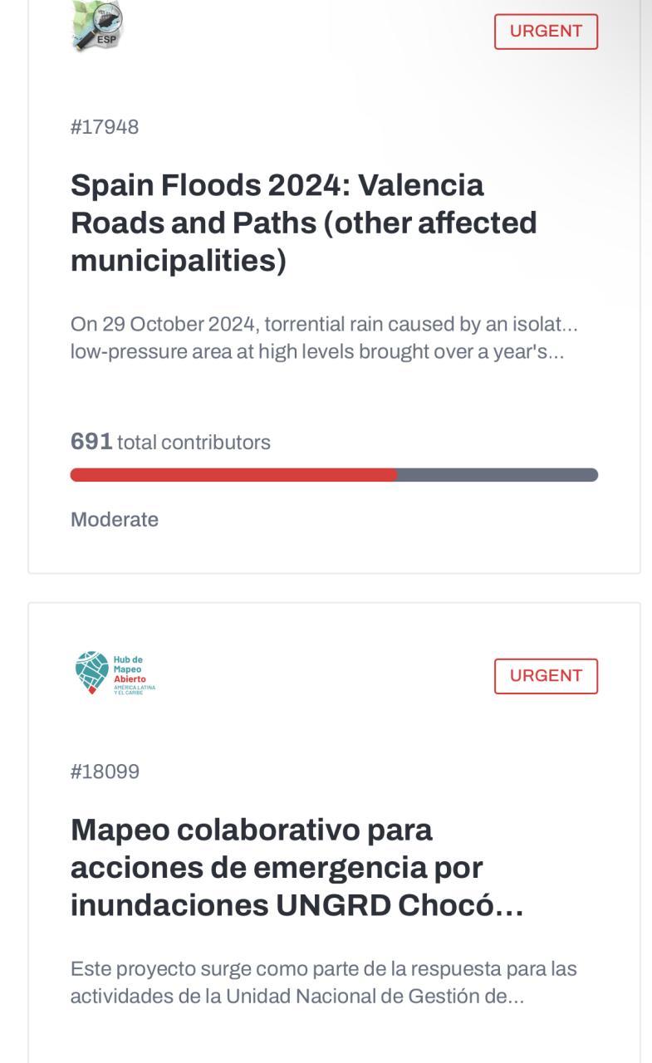Select project ID #18099

pyautogui.click(x=105, y=772)
